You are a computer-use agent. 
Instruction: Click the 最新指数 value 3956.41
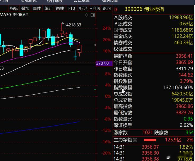pos(184,56)
